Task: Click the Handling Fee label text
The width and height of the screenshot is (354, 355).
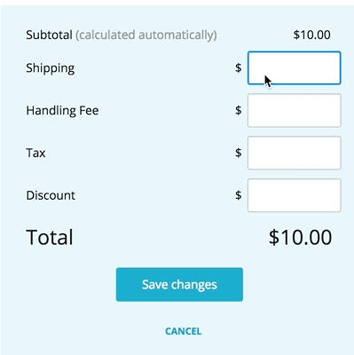Action: coord(62,110)
